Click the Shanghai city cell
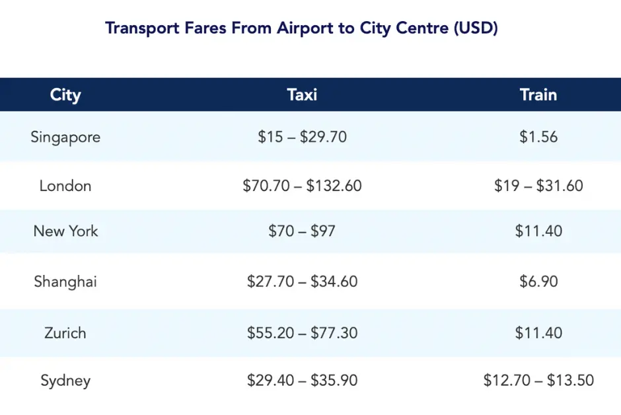The image size is (621, 415). coord(65,282)
